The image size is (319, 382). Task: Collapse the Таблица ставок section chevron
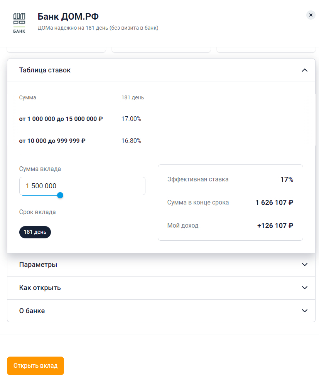(304, 70)
